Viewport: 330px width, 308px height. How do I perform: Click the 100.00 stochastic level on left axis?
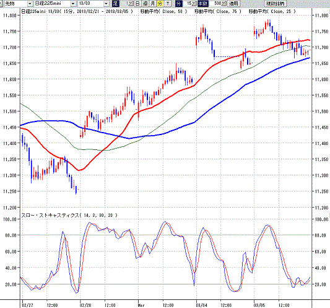(10, 219)
